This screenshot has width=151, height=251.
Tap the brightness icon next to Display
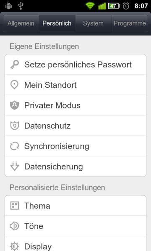(x=14, y=246)
